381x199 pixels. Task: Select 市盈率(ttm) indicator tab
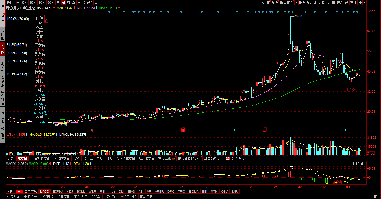point(167,159)
